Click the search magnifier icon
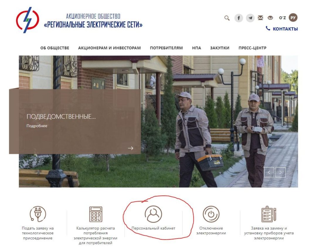The height and width of the screenshot is (247, 313). (x=227, y=18)
